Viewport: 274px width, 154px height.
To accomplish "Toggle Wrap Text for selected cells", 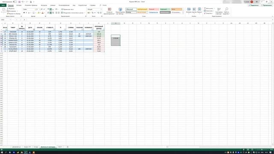I will coord(68,9).
